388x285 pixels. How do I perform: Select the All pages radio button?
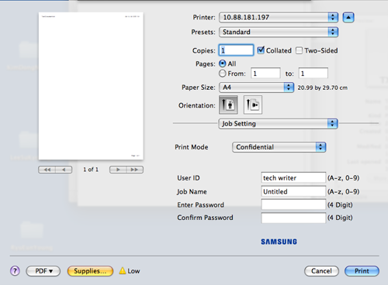pos(223,64)
